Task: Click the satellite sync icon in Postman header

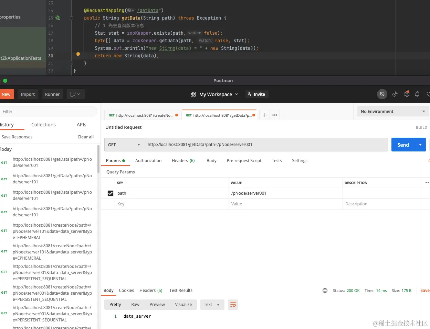Action: (x=382, y=94)
